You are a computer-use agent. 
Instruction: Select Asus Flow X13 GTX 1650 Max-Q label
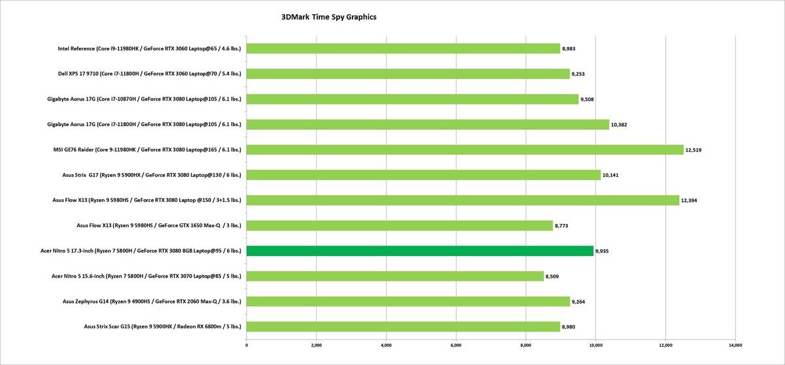[159, 226]
